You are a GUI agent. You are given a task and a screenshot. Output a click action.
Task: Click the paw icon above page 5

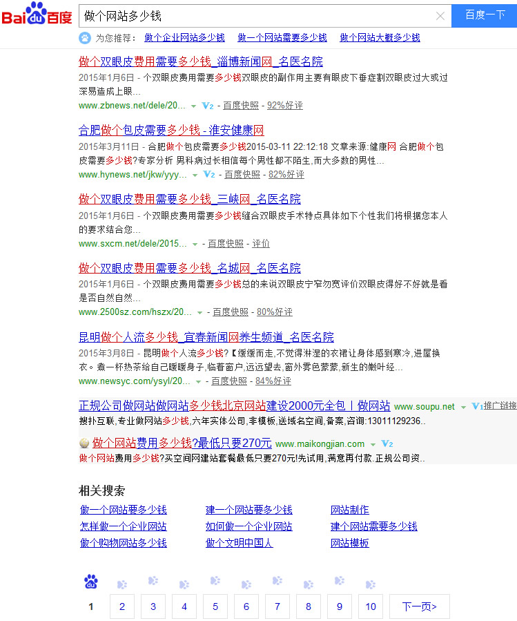pyautogui.click(x=215, y=581)
